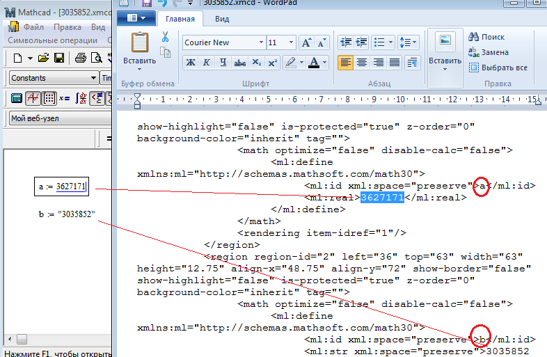Click the b := "3035852" region in Mathcad
Screen dimensions: 547x357
pos(67,214)
